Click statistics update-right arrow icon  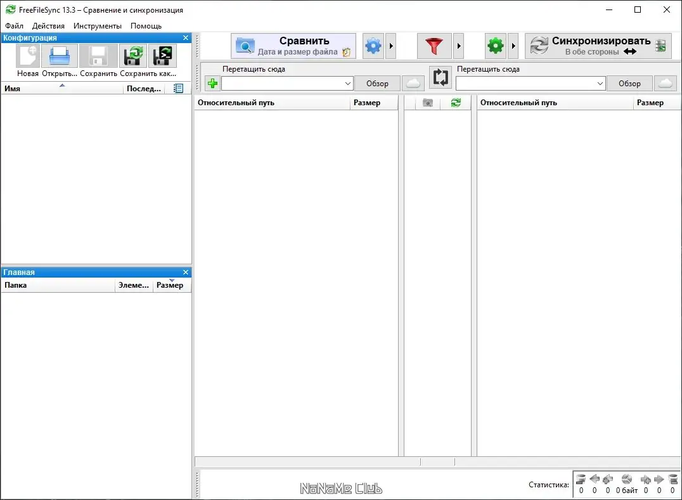(x=659, y=479)
